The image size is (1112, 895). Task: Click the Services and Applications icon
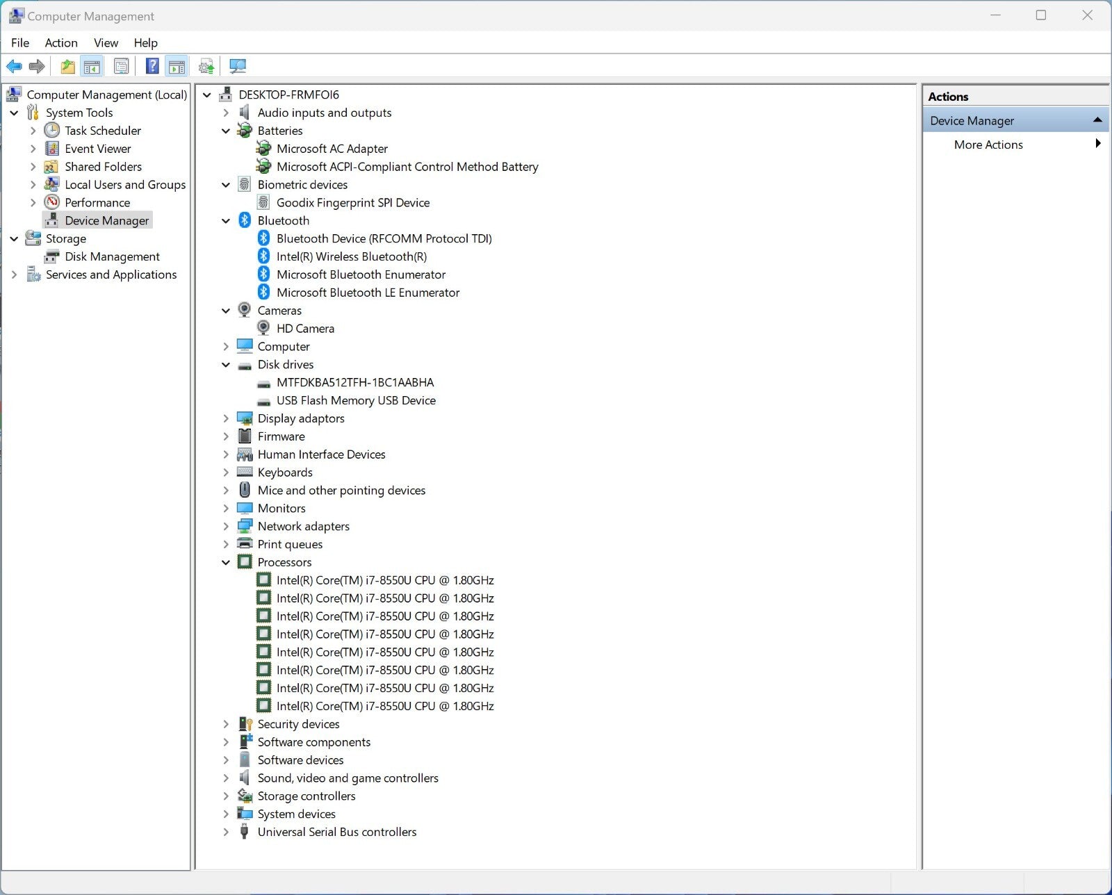pyautogui.click(x=33, y=274)
